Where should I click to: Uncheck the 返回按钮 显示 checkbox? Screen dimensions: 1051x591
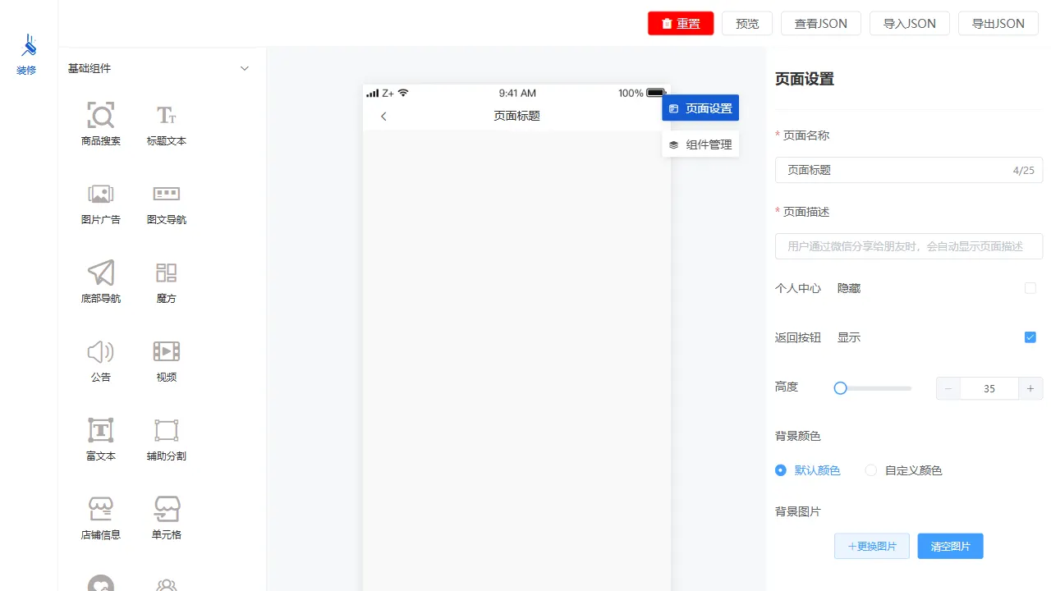pos(1030,337)
